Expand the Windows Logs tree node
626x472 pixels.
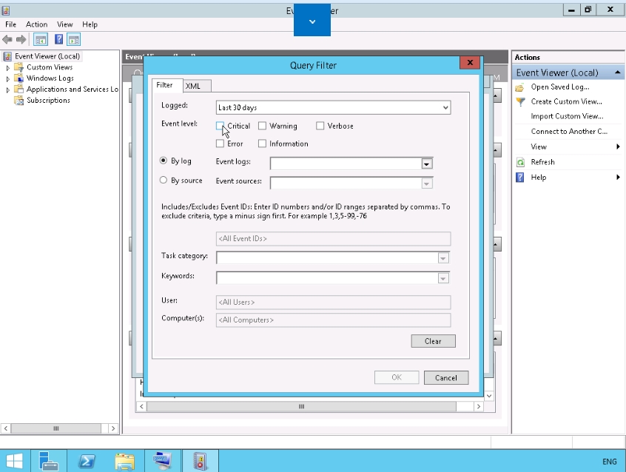point(8,78)
